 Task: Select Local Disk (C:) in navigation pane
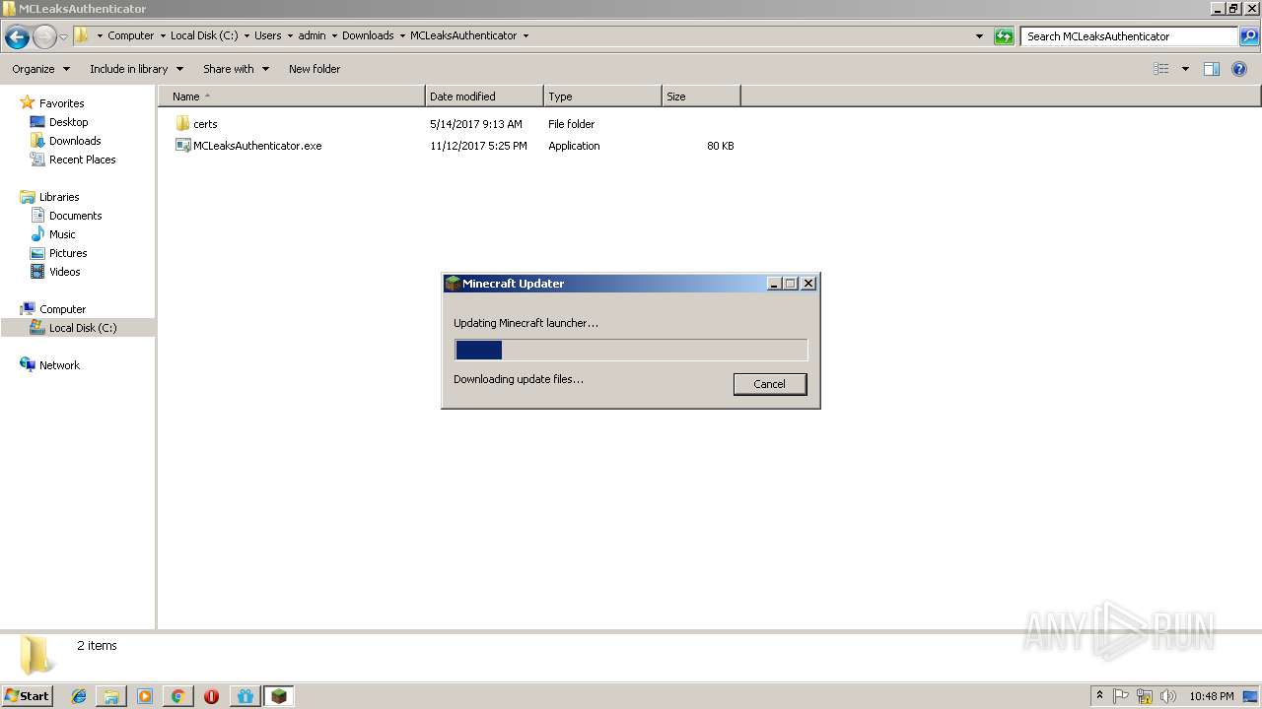(x=83, y=328)
